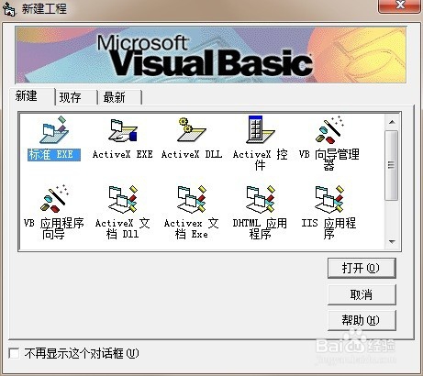The image size is (423, 376).
Task: Click the 取消 button
Action: 362,294
